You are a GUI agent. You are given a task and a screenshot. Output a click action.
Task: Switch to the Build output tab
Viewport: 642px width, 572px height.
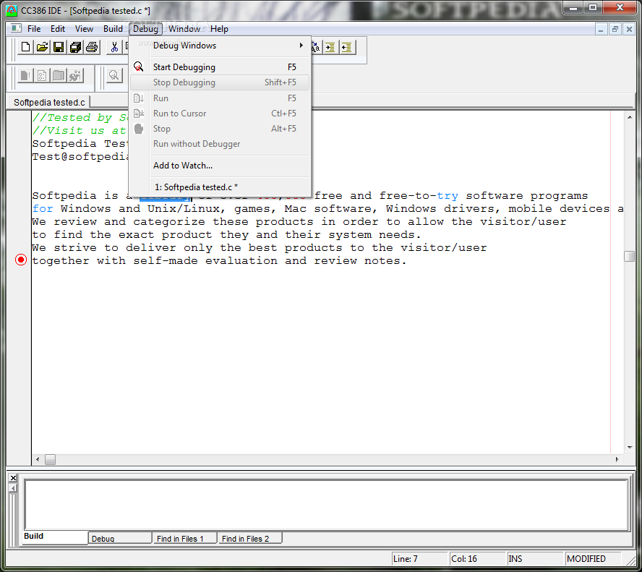[55, 537]
